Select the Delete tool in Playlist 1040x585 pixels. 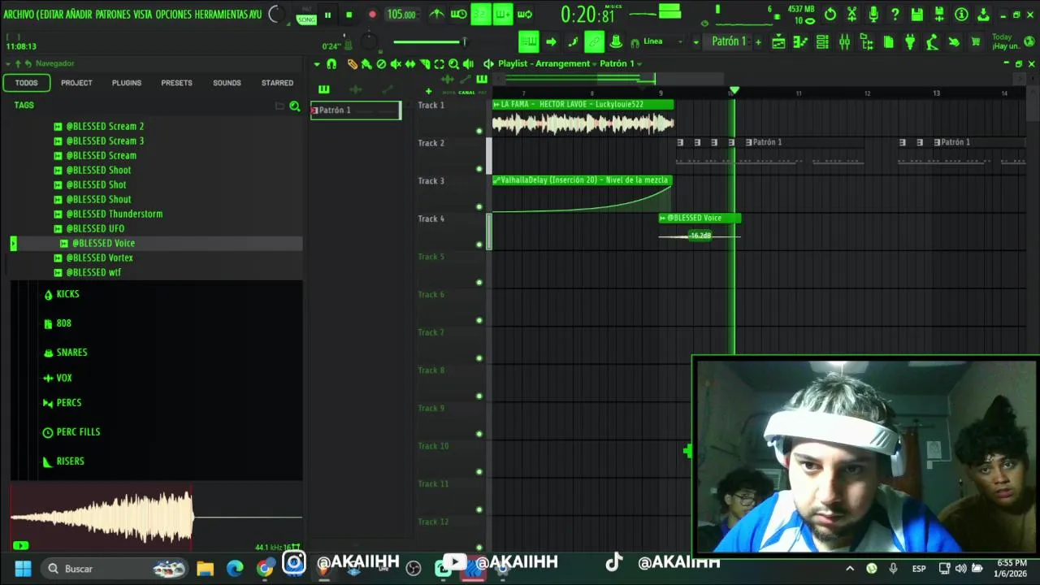coord(381,64)
